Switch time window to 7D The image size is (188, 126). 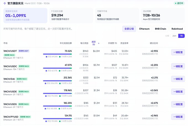pos(181,36)
